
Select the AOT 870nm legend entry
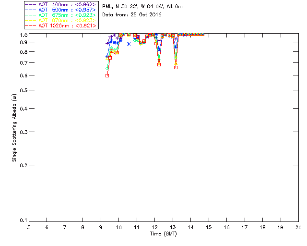[x=60, y=20]
